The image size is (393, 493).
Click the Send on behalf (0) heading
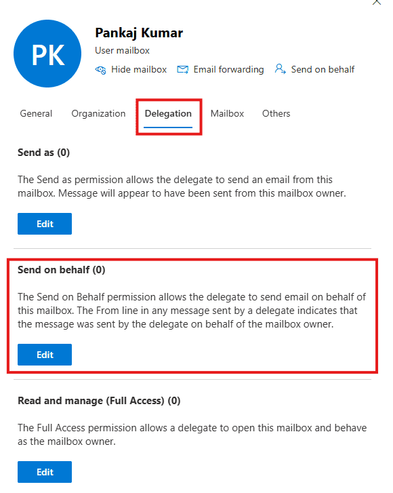click(61, 270)
